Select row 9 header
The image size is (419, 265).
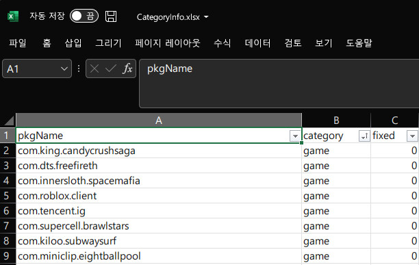click(x=8, y=256)
